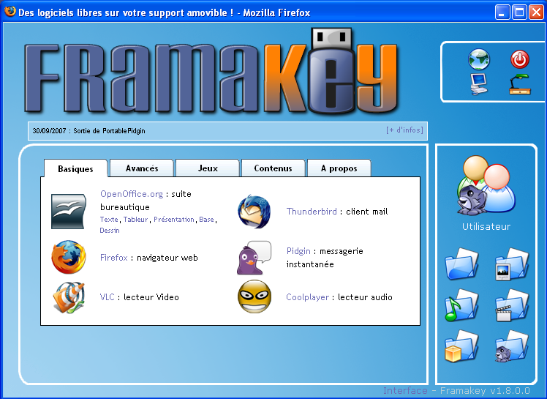The image size is (547, 399).
Task: Open the Coolplayer text link
Action: (307, 297)
